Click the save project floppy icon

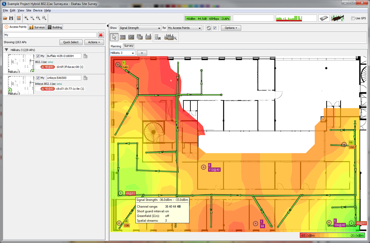(x=11, y=18)
